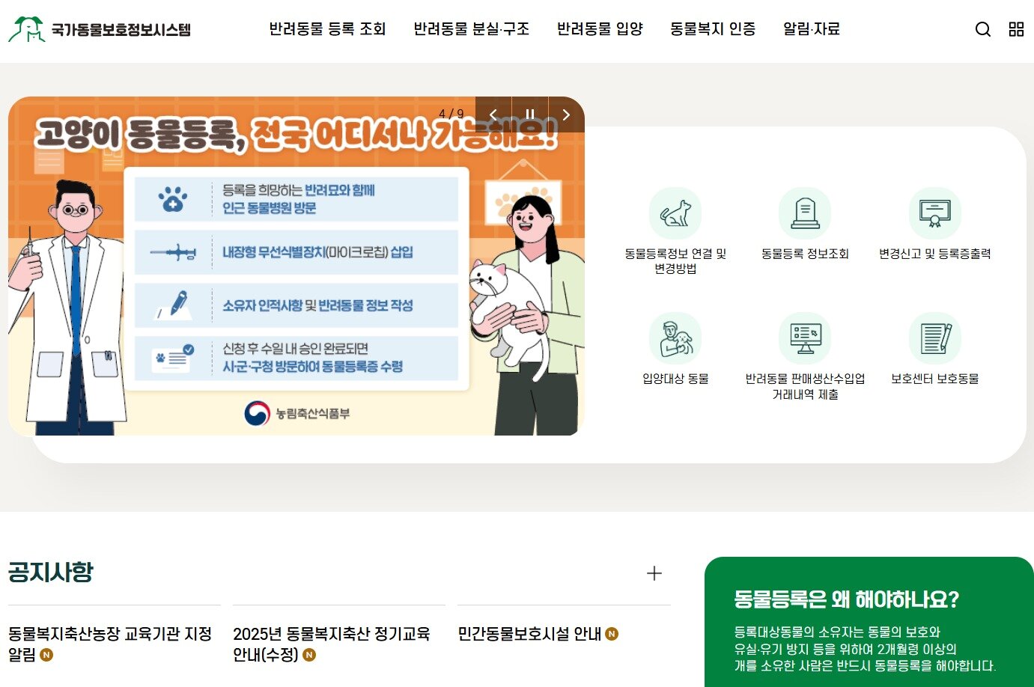The width and height of the screenshot is (1034, 687).
Task: Click the 동물등록 정보조회 icon
Action: [805, 213]
